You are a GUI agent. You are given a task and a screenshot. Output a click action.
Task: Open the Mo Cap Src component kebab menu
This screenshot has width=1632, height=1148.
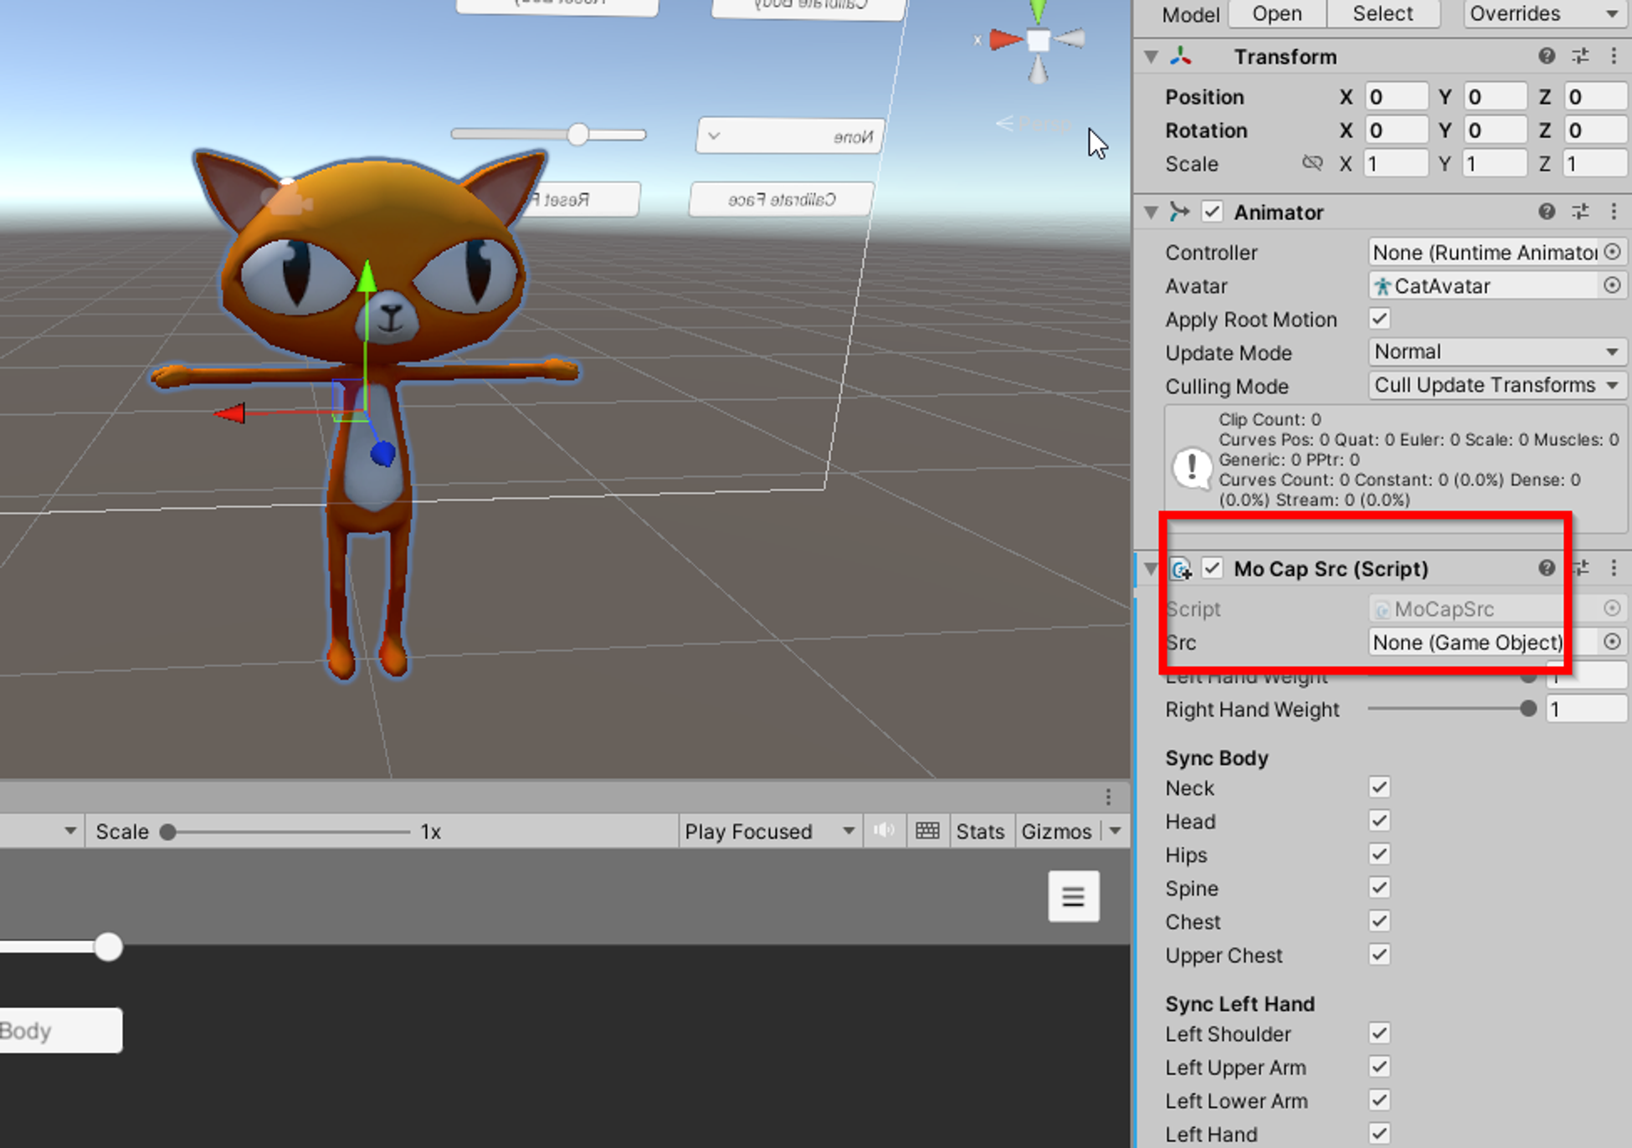click(x=1614, y=568)
